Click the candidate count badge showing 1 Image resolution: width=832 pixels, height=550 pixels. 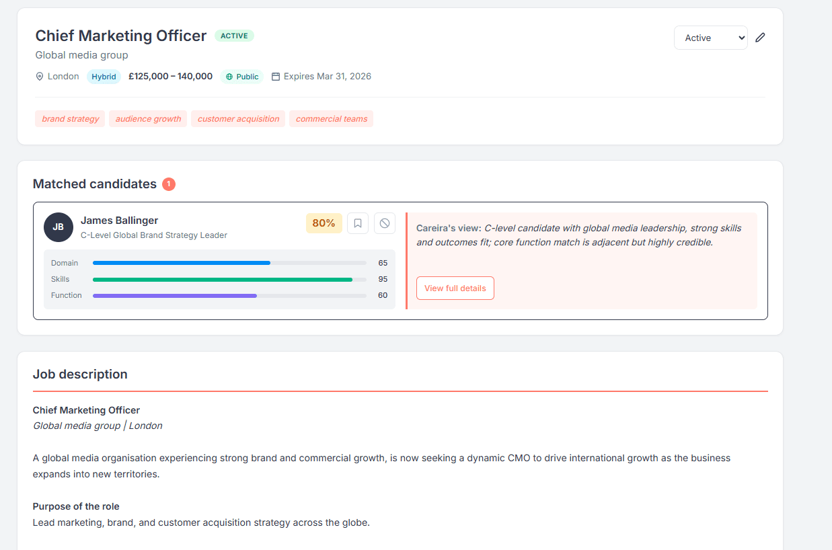(169, 183)
